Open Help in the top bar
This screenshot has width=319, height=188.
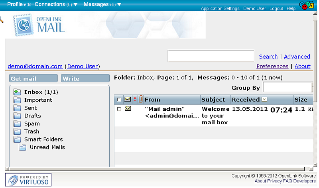(291, 8)
